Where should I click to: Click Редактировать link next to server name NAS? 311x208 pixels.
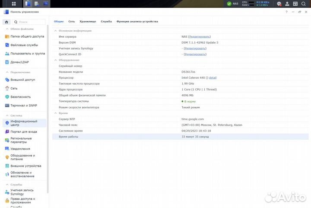tap(200, 37)
